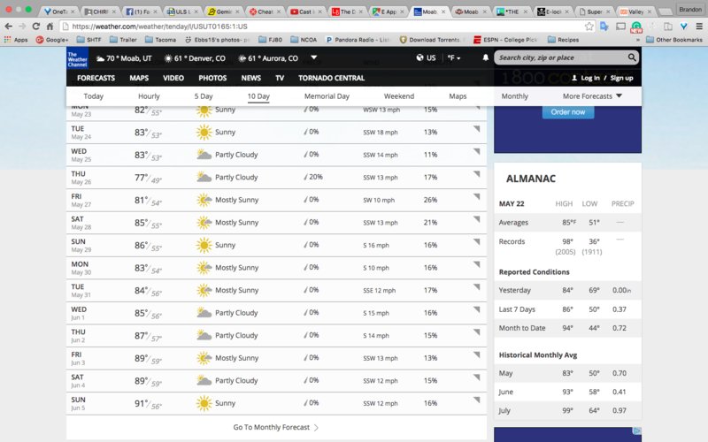Switch to the Weekend forecast tab

pos(399,96)
